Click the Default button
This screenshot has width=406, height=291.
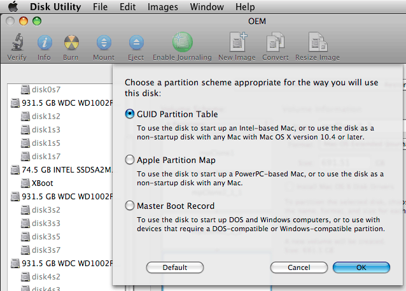click(x=175, y=267)
